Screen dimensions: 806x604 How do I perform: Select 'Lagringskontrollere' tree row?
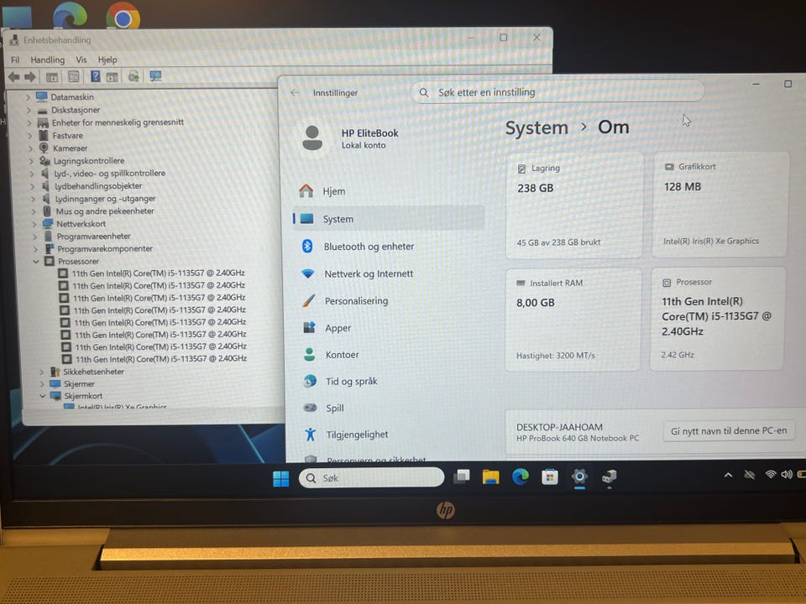tap(88, 161)
